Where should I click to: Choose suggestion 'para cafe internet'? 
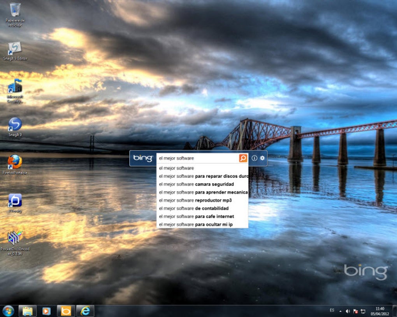click(x=202, y=217)
